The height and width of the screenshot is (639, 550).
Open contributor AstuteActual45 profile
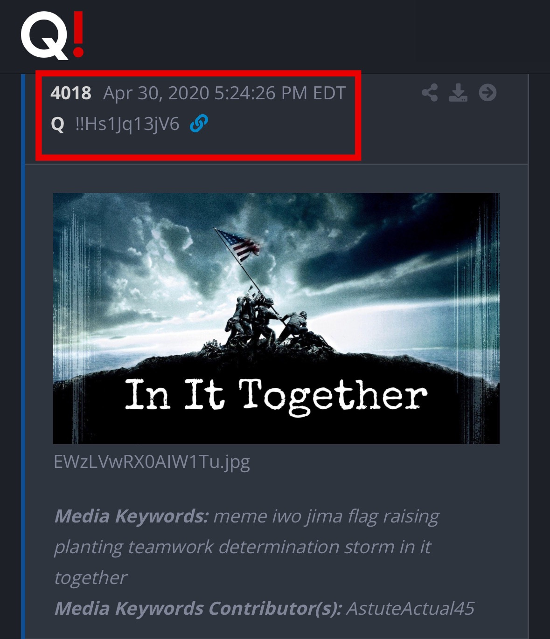tap(411, 608)
